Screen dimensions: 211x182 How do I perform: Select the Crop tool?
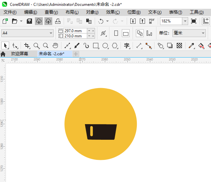pos(27,45)
